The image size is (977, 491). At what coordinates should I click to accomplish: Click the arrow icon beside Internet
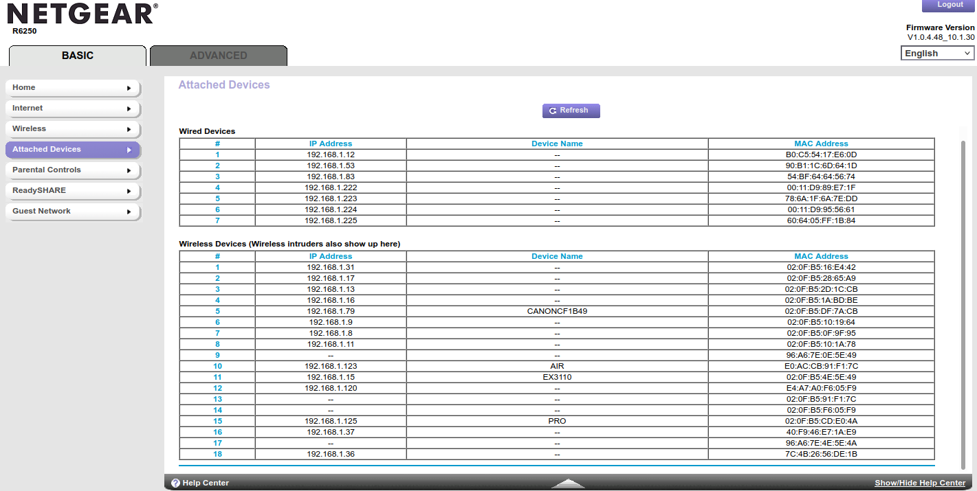point(129,109)
